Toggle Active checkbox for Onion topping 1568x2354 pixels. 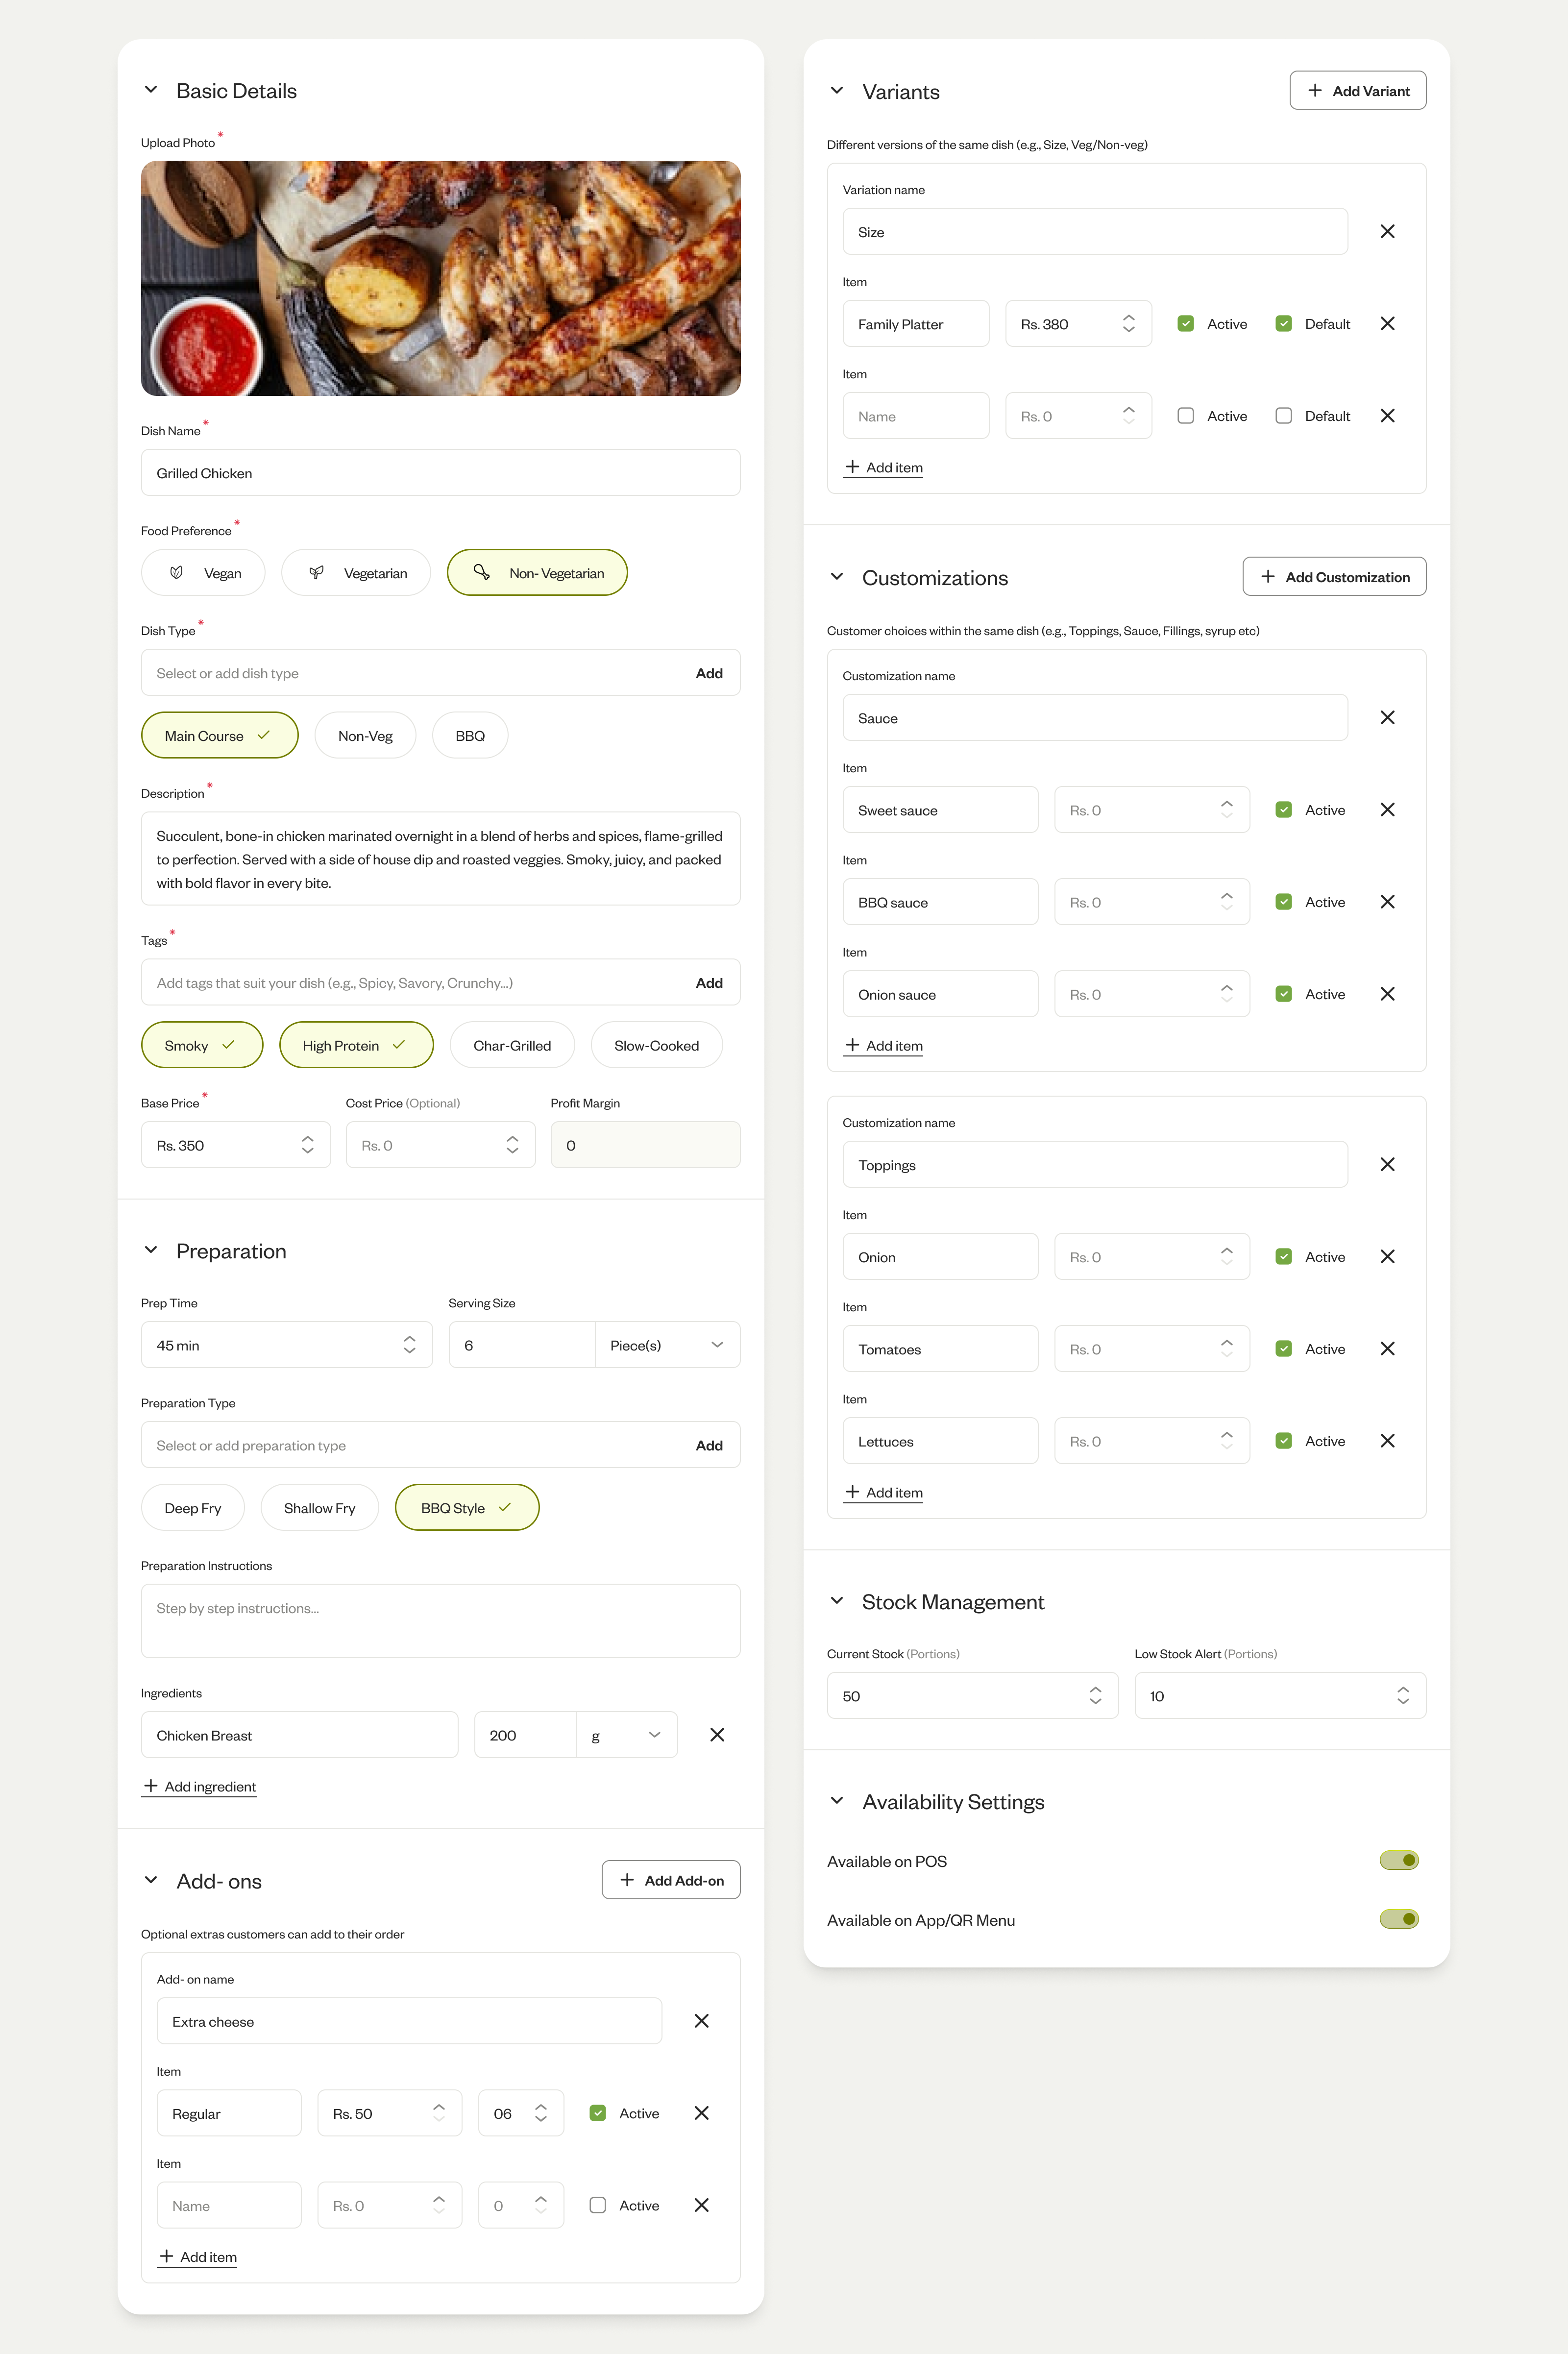pyautogui.click(x=1284, y=1257)
